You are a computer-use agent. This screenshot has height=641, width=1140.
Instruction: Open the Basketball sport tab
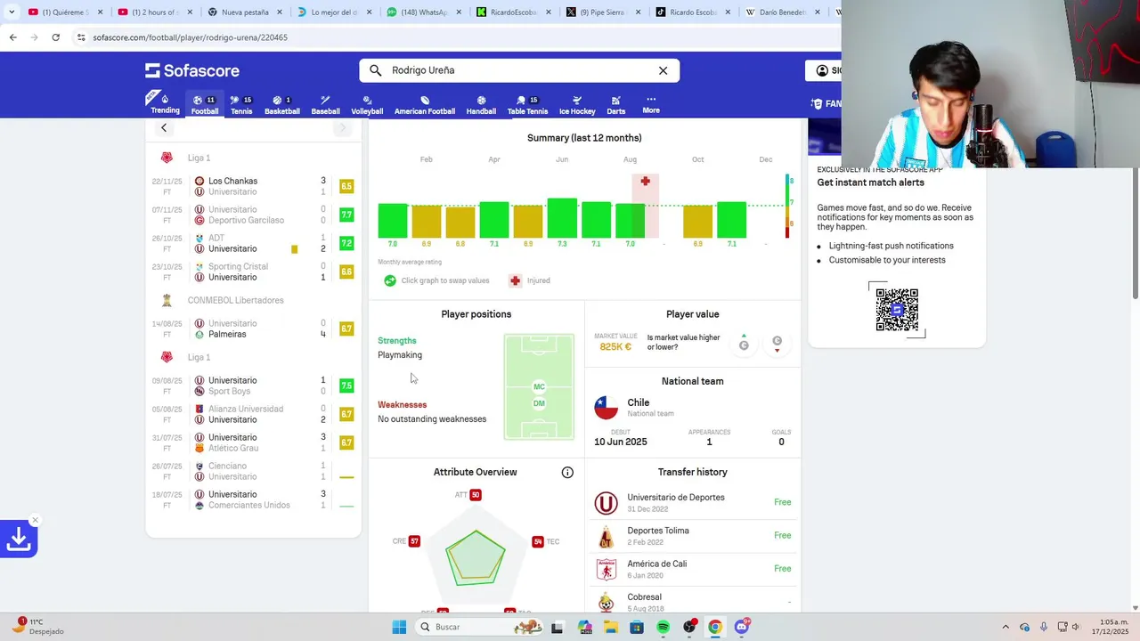(x=282, y=105)
